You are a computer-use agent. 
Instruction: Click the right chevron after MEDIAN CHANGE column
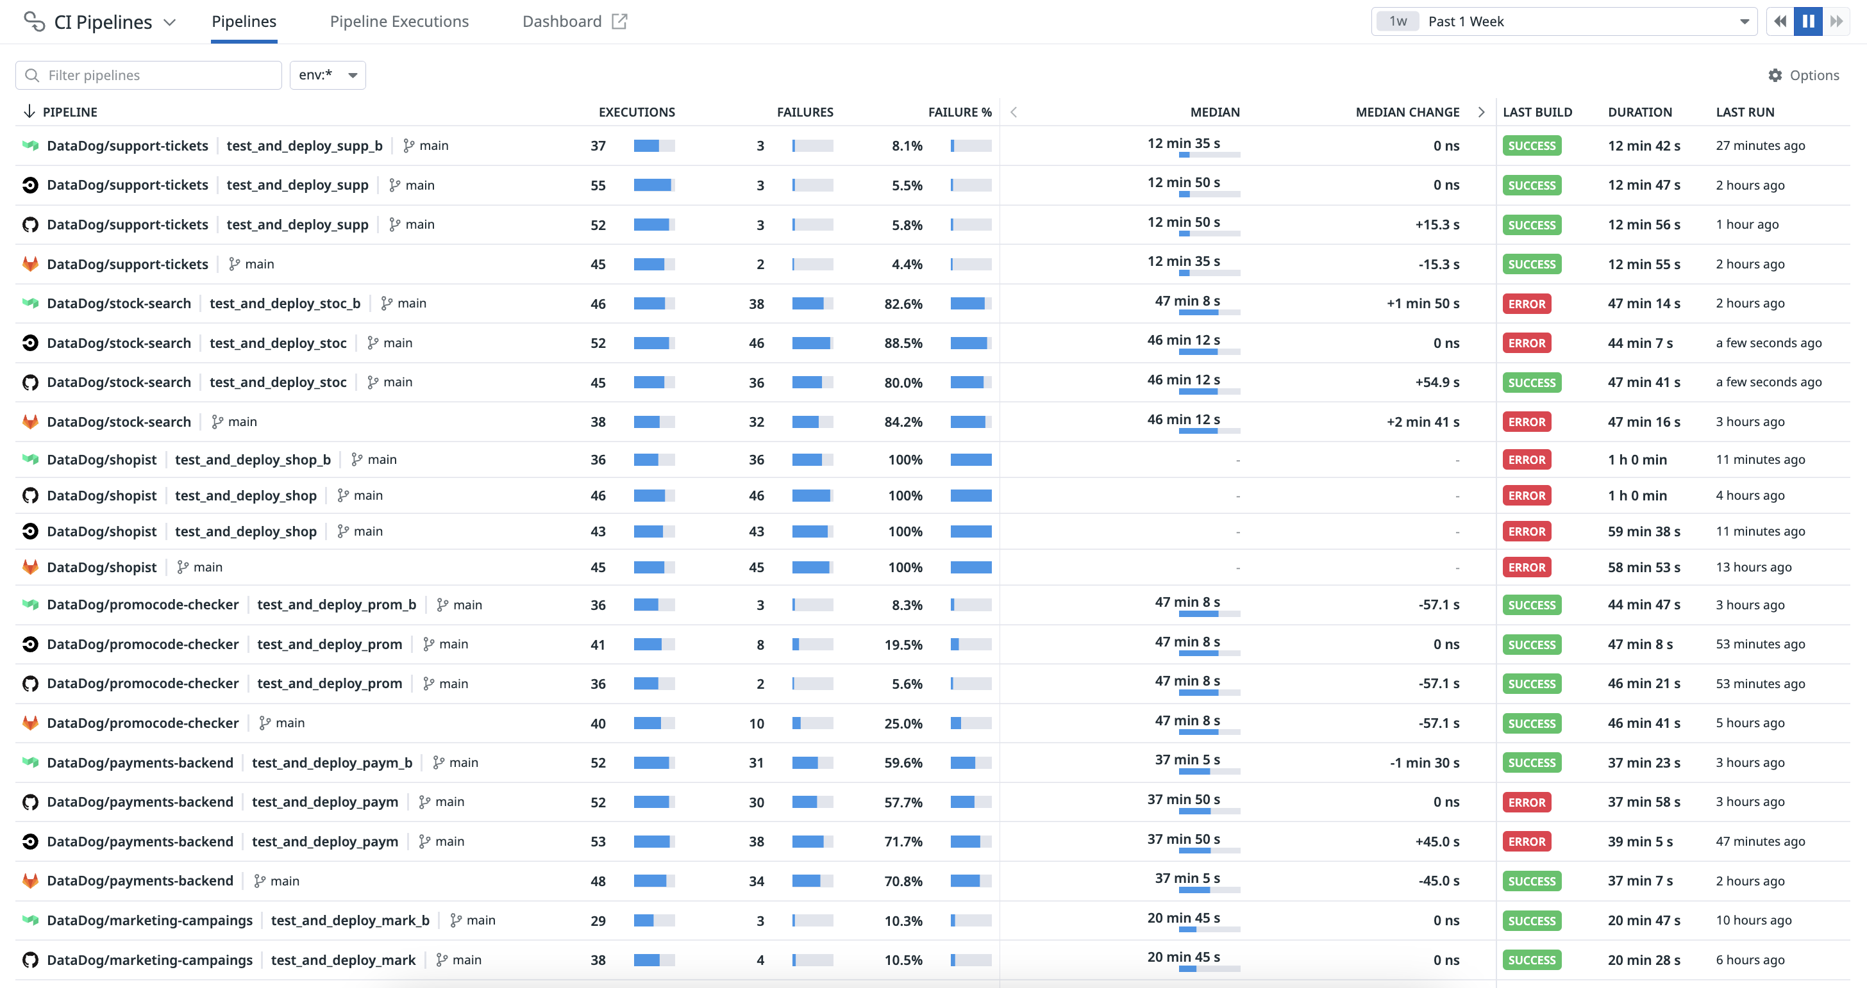pos(1482,112)
